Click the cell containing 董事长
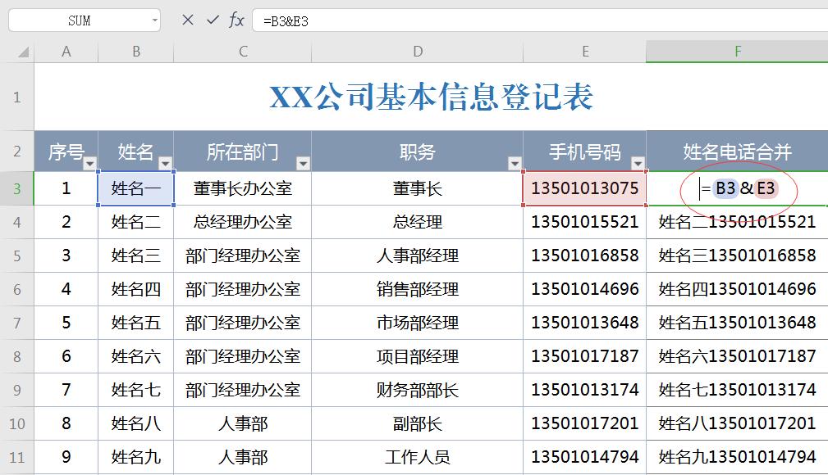 (x=417, y=188)
